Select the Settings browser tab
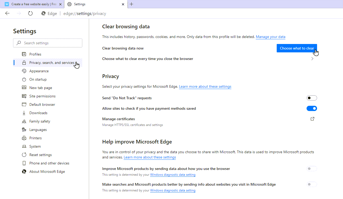Image resolution: width=343 pixels, height=199 pixels. click(96, 4)
